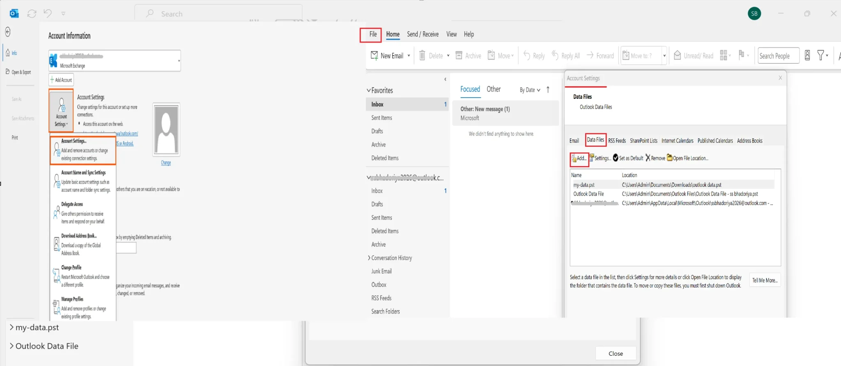Open the By Date sort dropdown
Image resolution: width=841 pixels, height=366 pixels.
coord(530,90)
